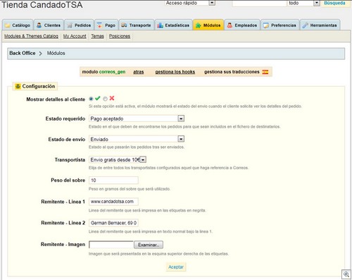
Task: Click the modulo correos_gen label
Action: [103, 72]
